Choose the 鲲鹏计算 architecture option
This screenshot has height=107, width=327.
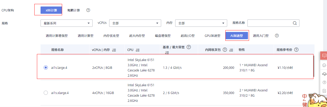74,10
